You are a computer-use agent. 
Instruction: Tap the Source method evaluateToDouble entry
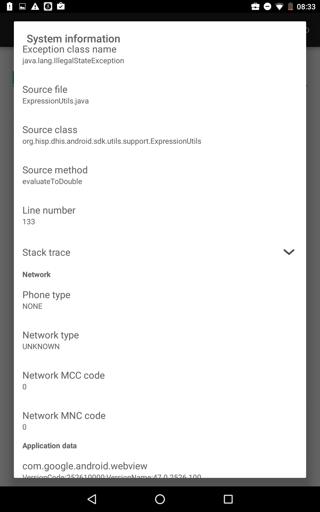55,175
